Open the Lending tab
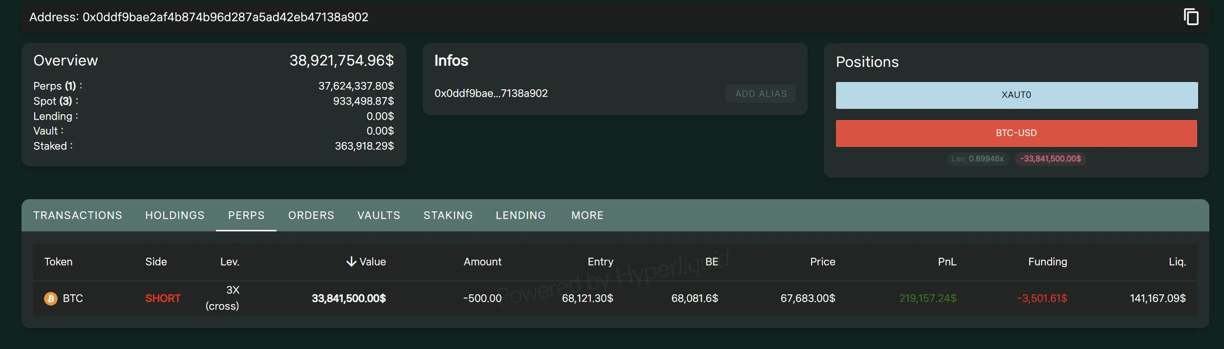1224x349 pixels. (x=521, y=215)
